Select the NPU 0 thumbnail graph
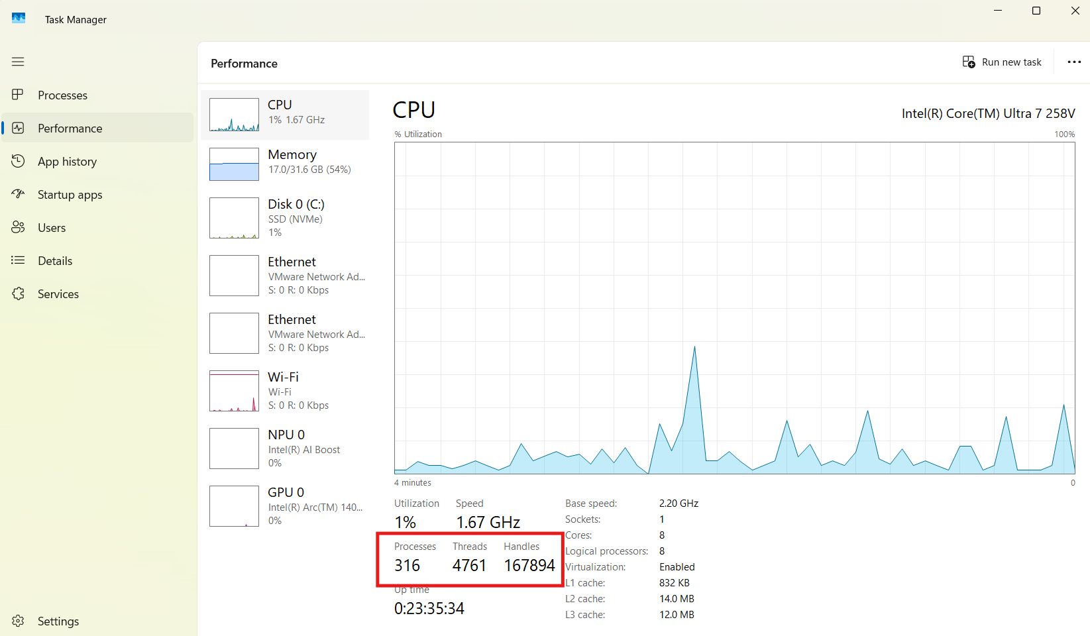 234,449
